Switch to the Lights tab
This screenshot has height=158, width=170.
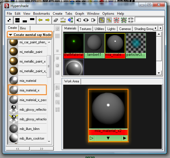click(x=111, y=29)
